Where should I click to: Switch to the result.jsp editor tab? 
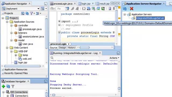[103, 4]
